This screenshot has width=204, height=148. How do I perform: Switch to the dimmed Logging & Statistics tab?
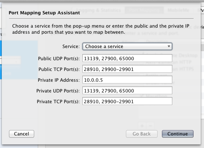pyautogui.click(x=98, y=10)
